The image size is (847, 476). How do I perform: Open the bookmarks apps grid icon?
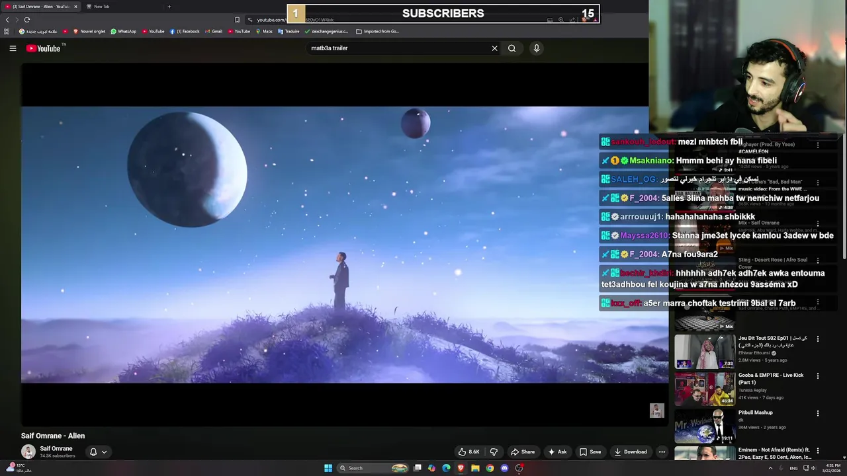[7, 31]
